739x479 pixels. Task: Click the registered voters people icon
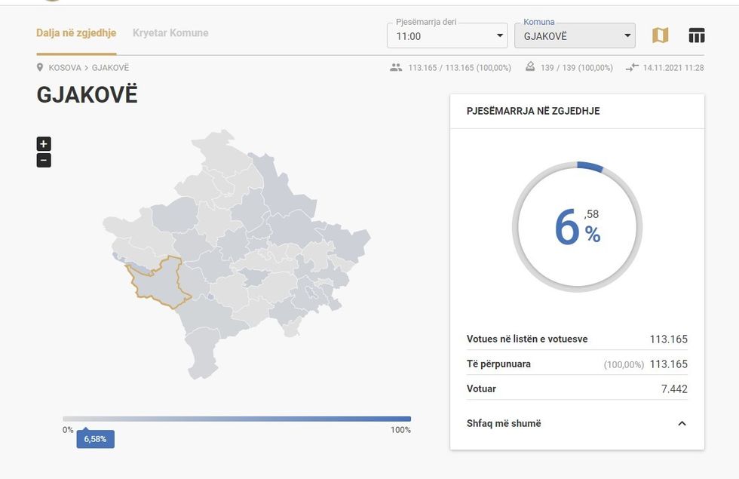pos(396,68)
